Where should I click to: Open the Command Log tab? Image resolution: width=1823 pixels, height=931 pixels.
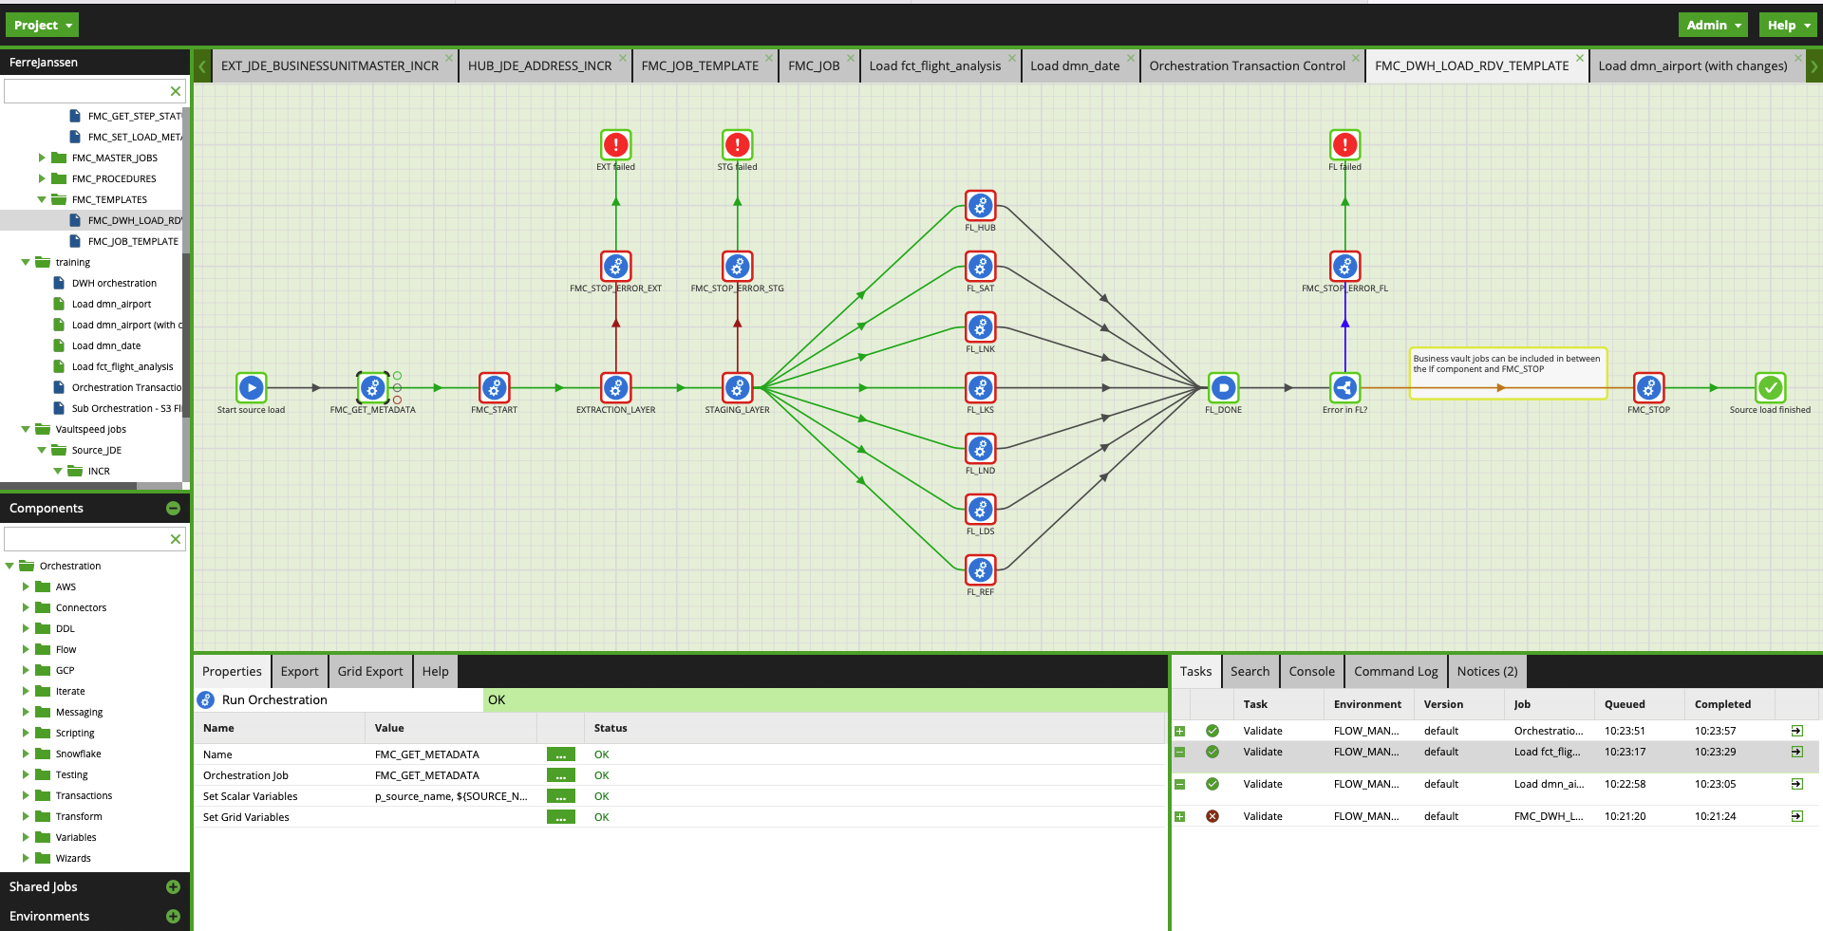pos(1395,671)
